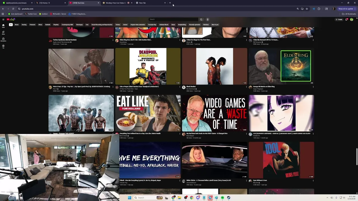
Task: Click the Create button
Action: click(339, 19)
